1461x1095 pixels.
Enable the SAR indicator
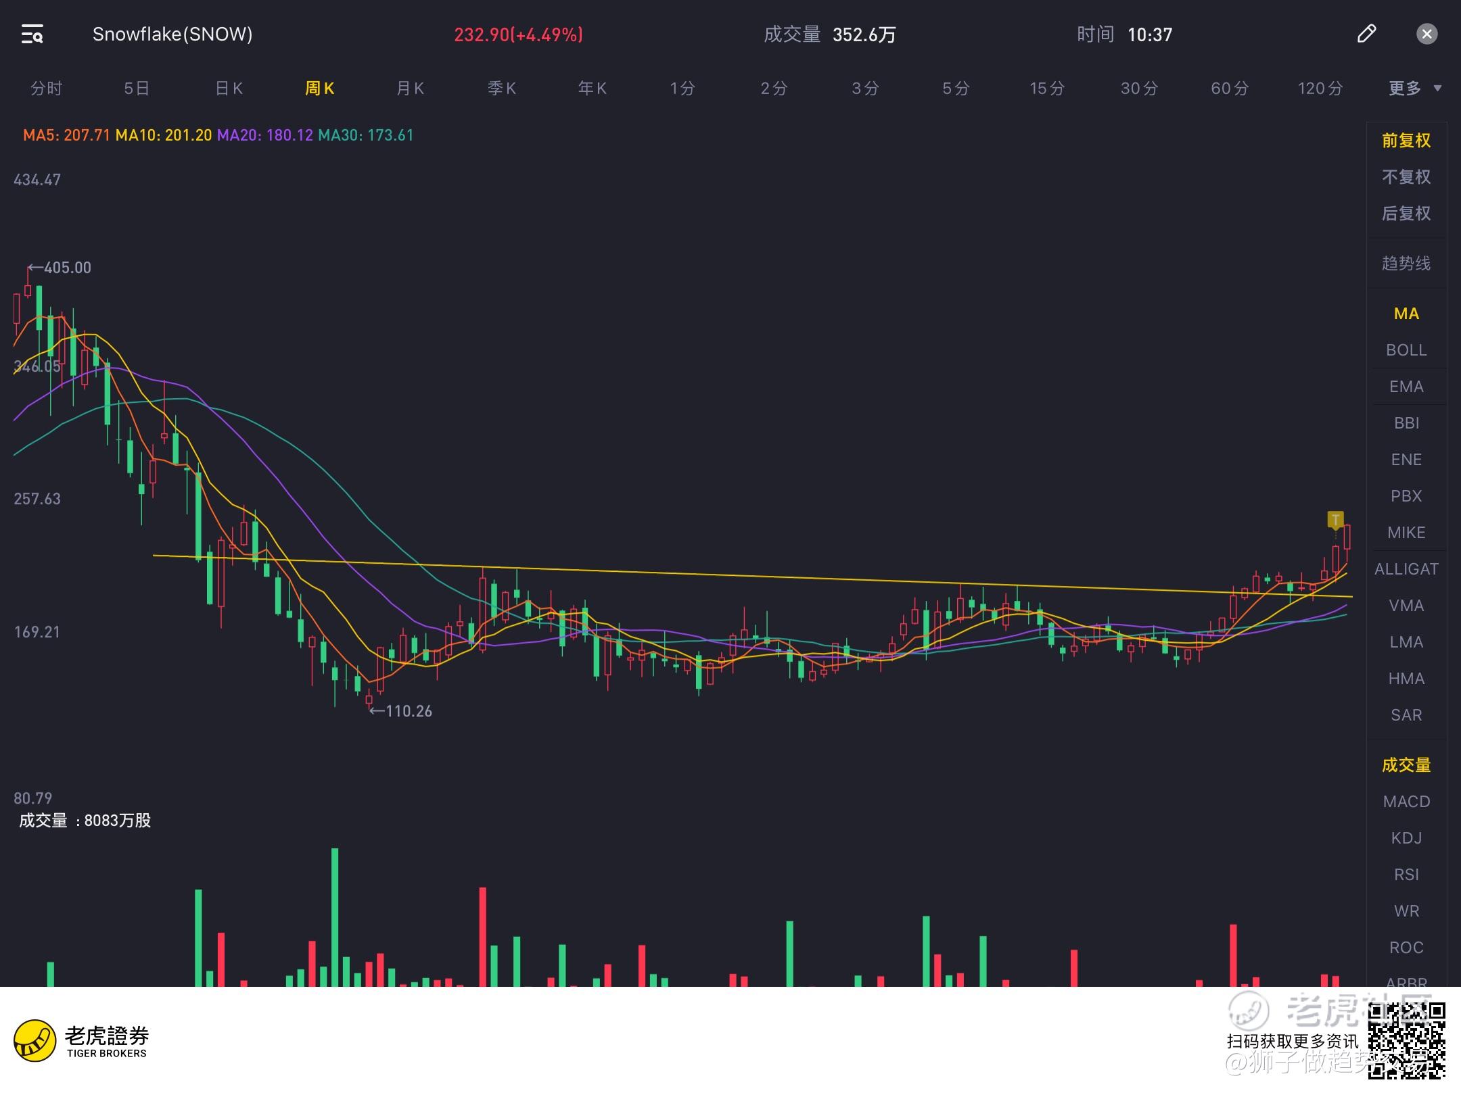pos(1406,715)
